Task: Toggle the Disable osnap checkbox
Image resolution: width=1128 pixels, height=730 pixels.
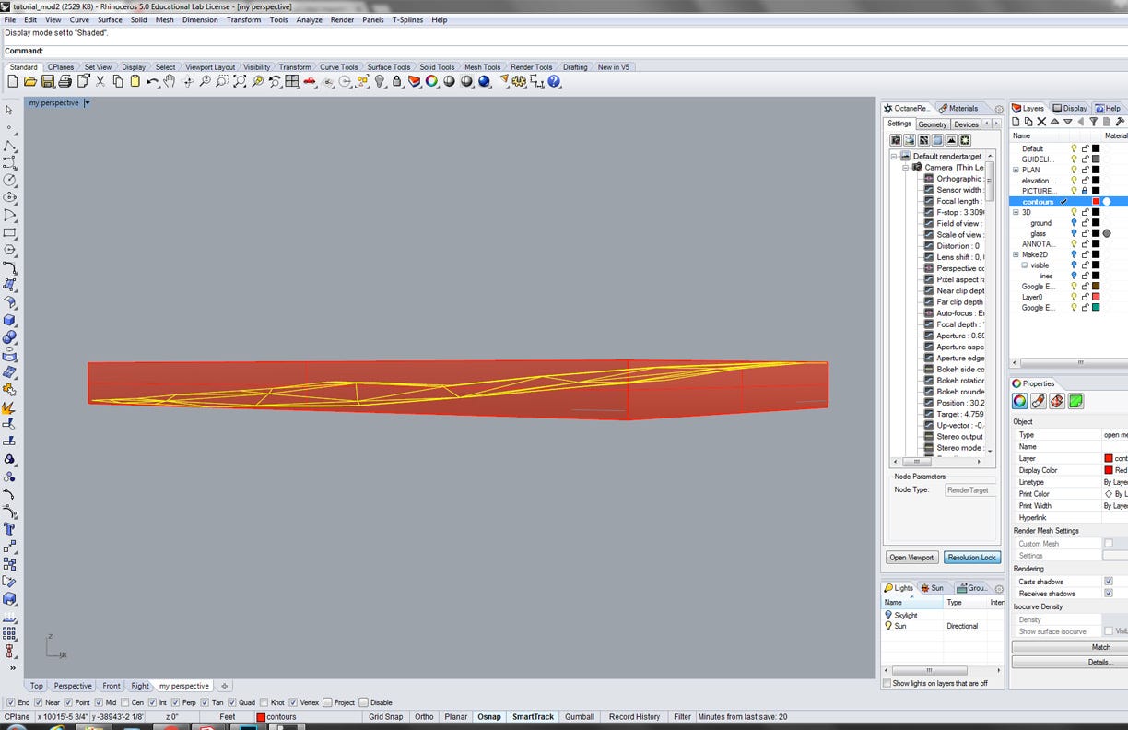Action: 363,702
